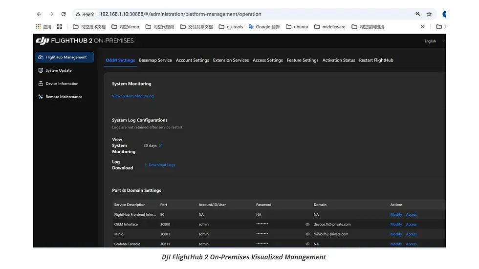This screenshot has height=269, width=479.
Task: Click Access for Grafana Console row
Action: pos(411,244)
